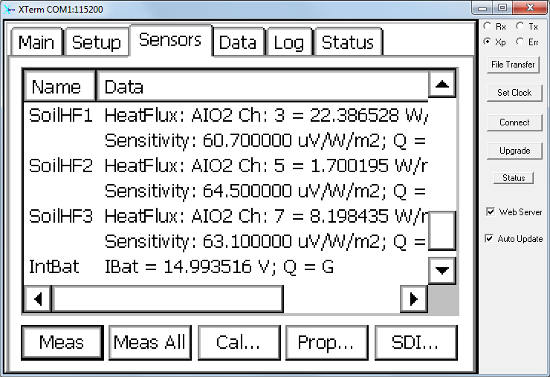Select the SoilHF2 sensor row
Image resolution: width=550 pixels, height=377 pixels.
pyautogui.click(x=225, y=178)
